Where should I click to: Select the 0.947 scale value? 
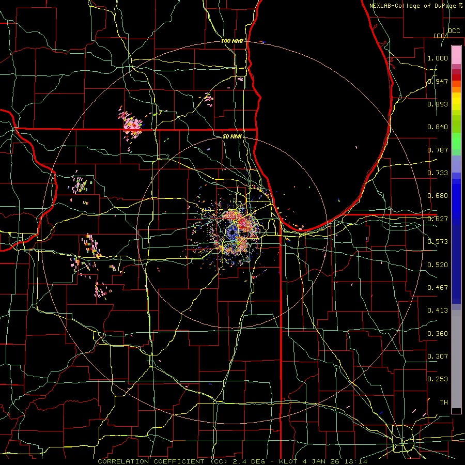[x=438, y=81]
